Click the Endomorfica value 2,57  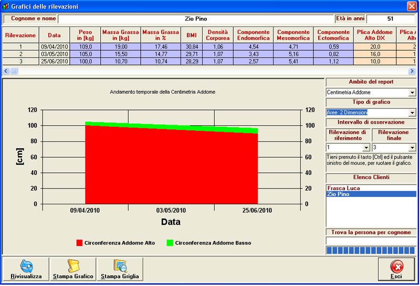254,61
